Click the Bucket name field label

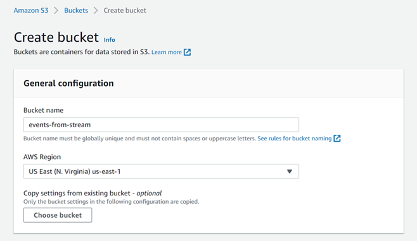coord(43,110)
